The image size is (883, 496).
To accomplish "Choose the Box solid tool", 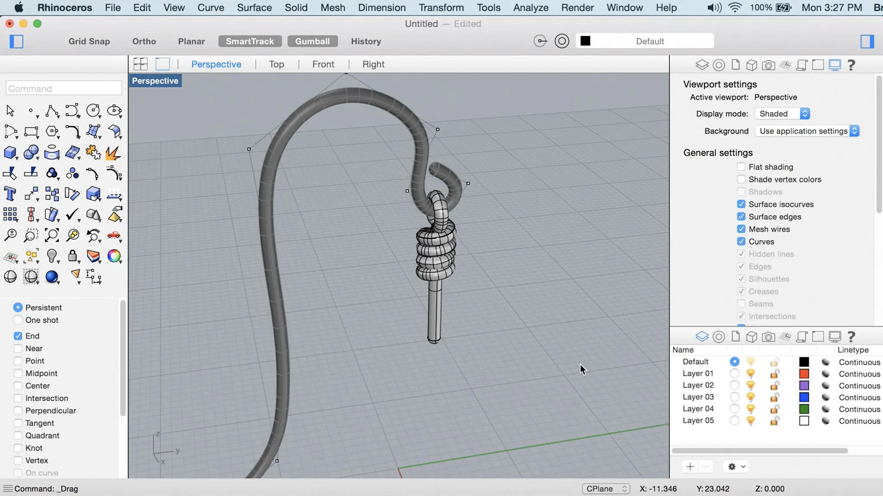I will point(10,152).
